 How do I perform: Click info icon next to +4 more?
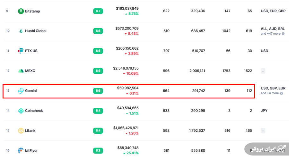coord(281,93)
